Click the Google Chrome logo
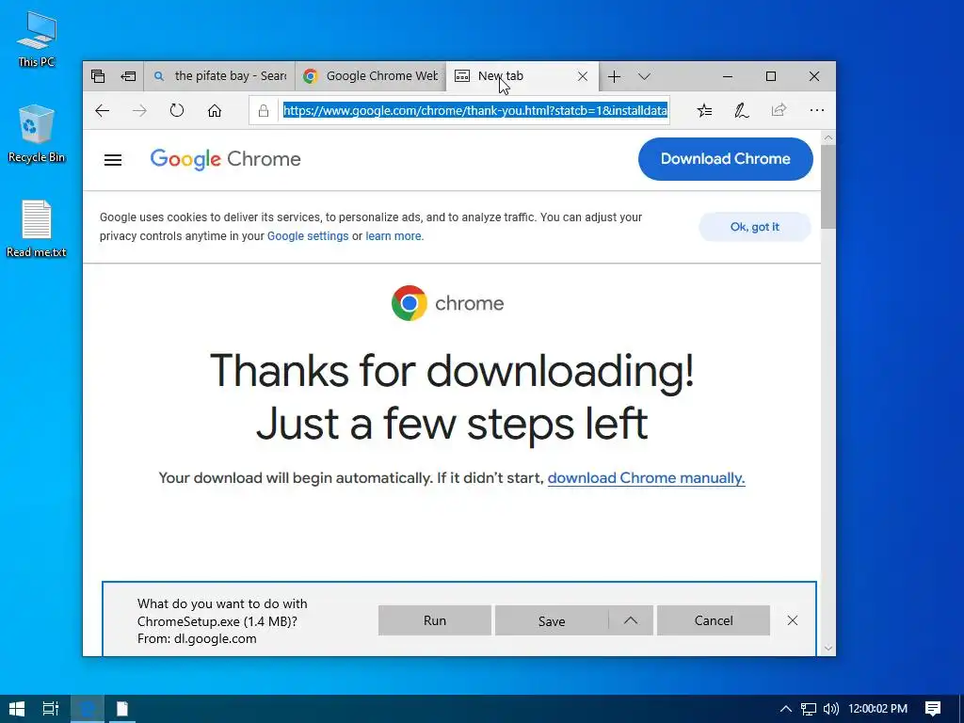 226,159
